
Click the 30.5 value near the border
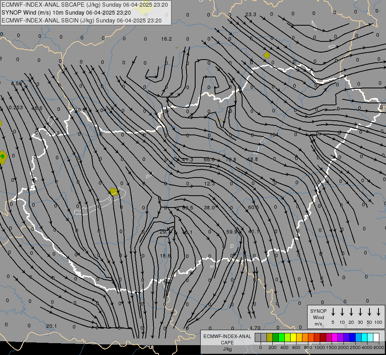point(80,110)
